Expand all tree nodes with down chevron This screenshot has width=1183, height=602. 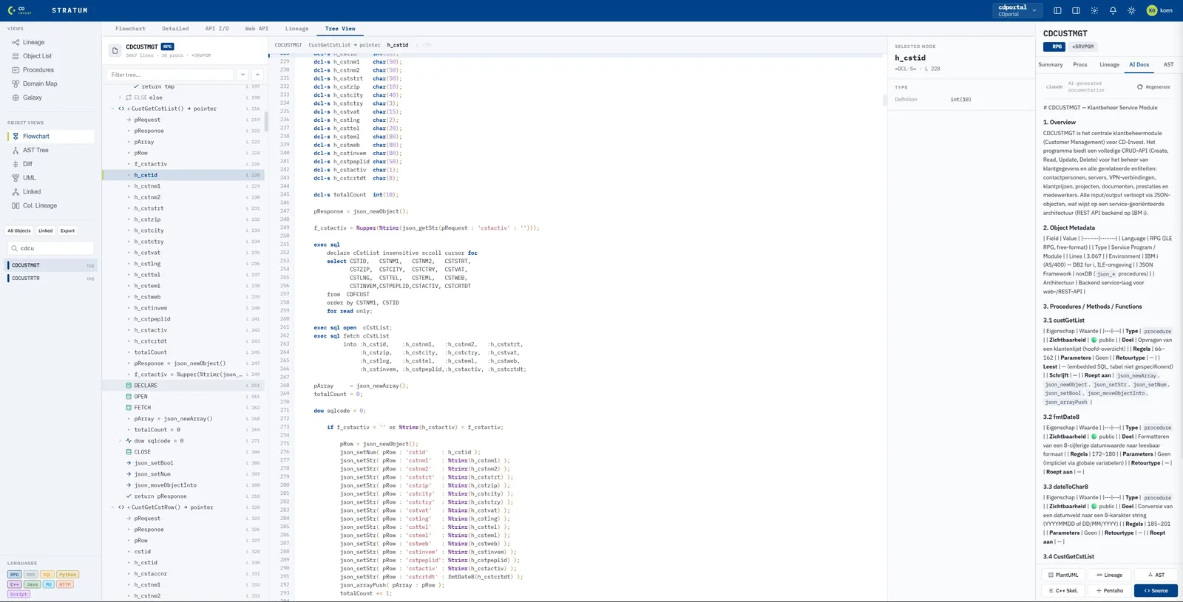click(243, 75)
